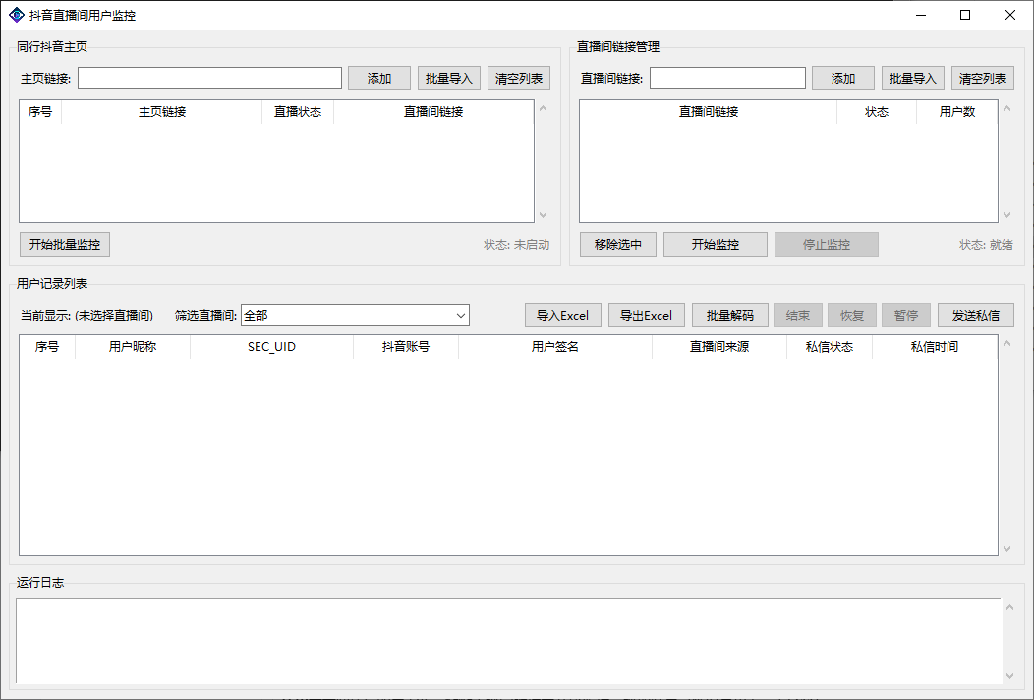Click scroll-up arrow of 直播间链接管理 list

(1006, 108)
